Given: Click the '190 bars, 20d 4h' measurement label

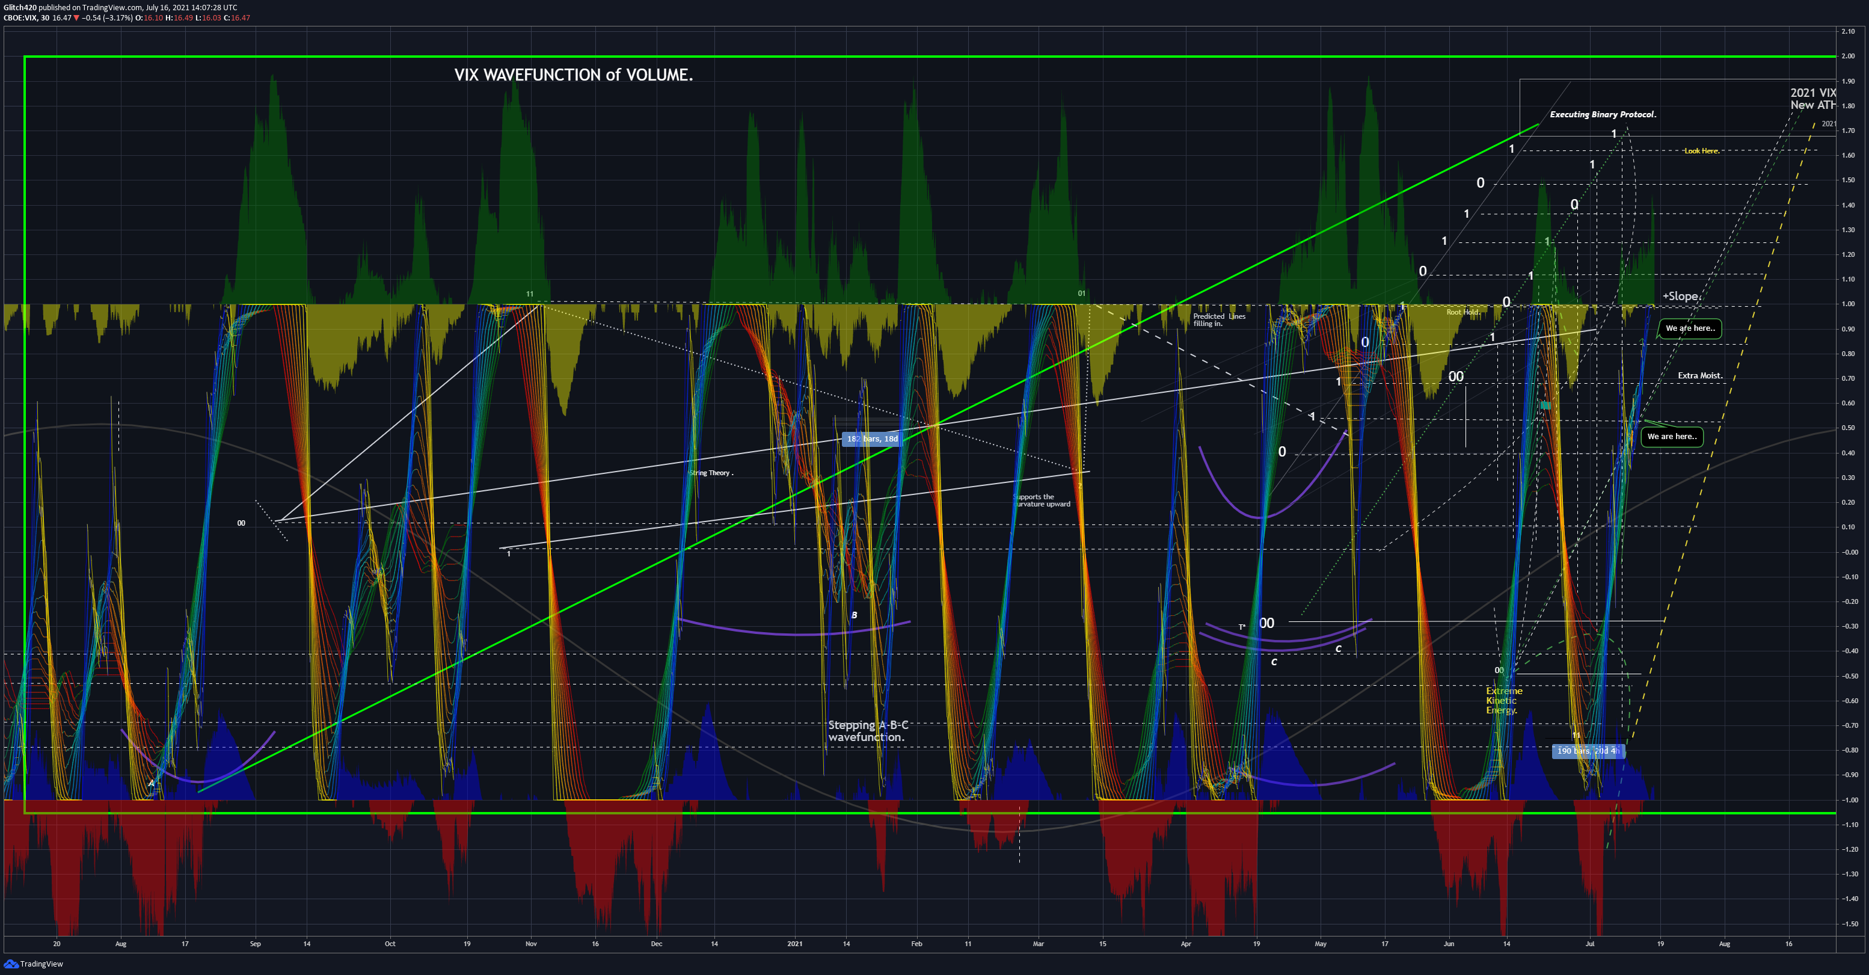Looking at the screenshot, I should click(x=1588, y=751).
